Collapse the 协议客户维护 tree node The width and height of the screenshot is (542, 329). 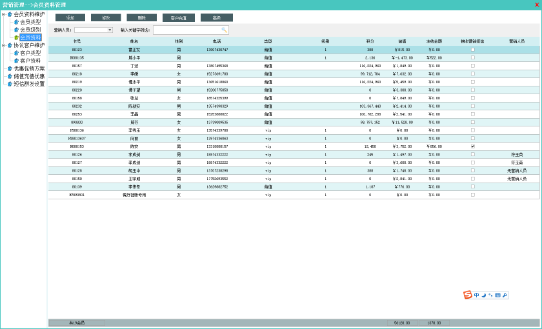(x=4, y=45)
